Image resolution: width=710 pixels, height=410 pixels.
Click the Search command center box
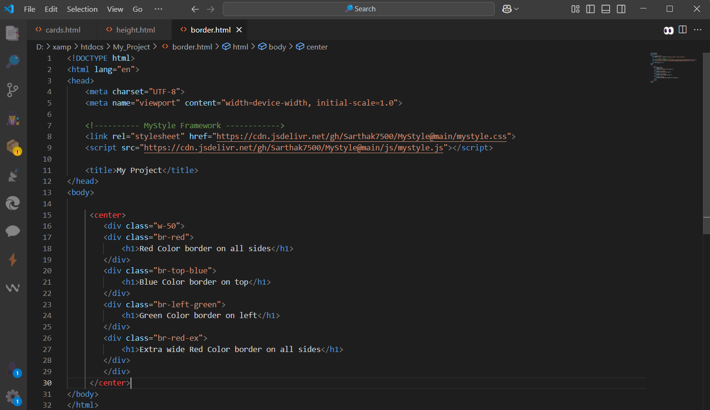coord(359,9)
